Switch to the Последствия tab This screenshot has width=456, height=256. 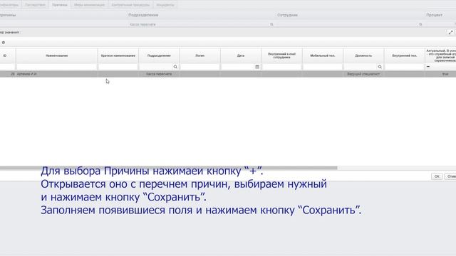coord(35,5)
